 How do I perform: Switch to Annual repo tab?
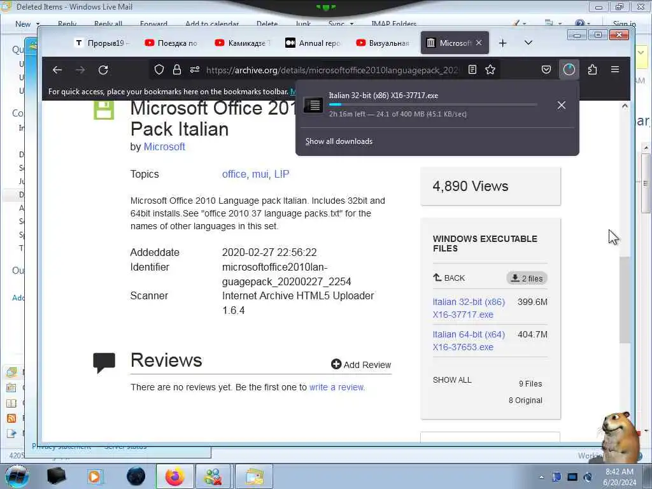click(313, 43)
